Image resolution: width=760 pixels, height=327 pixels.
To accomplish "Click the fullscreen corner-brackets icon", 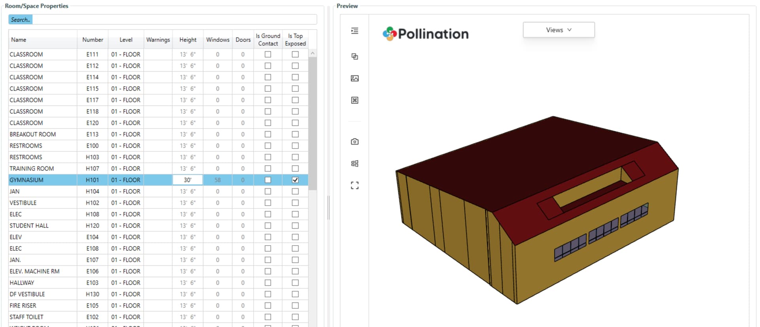I will point(355,185).
